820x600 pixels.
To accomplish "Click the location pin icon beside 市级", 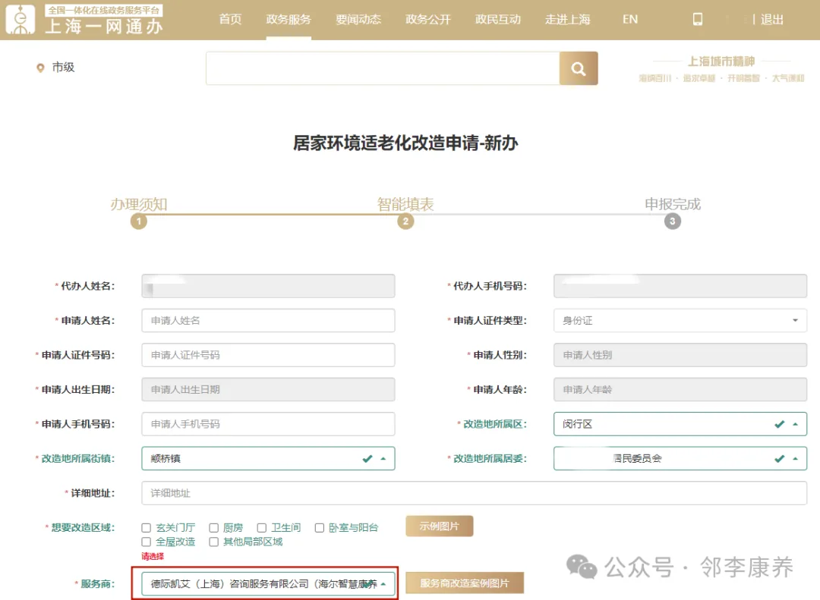I will 40,68.
